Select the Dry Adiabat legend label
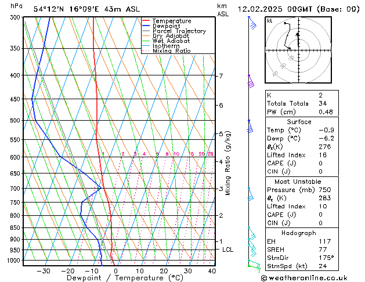365x282 pixels. coord(171,36)
